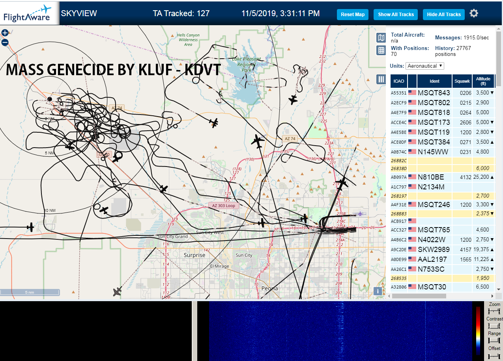503x361 pixels.
Task: Sort table by Squawk column
Action: [462, 81]
